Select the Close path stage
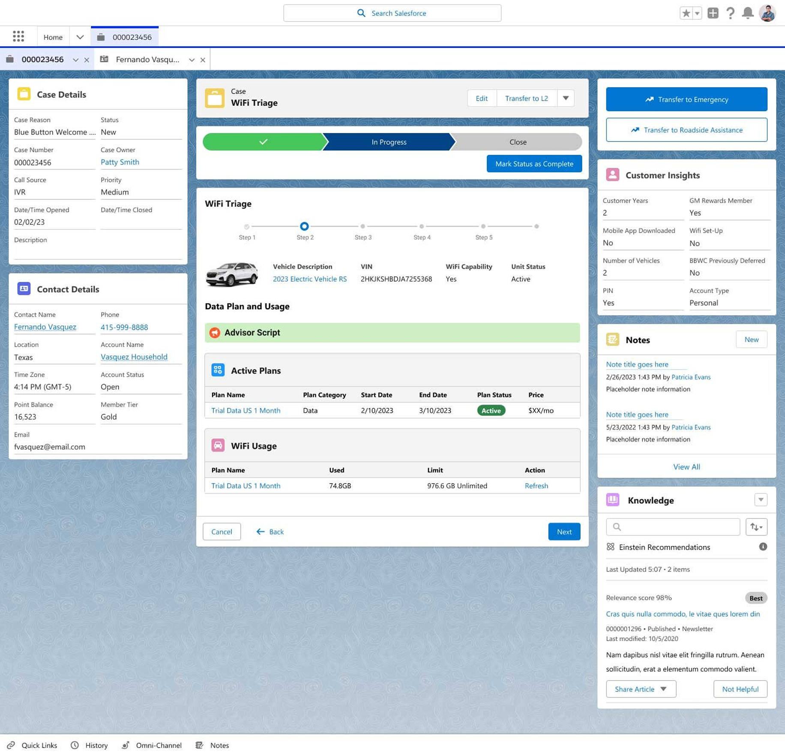The image size is (785, 756). tap(518, 142)
